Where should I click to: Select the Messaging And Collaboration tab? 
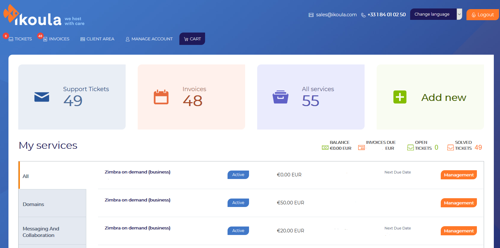(x=52, y=231)
